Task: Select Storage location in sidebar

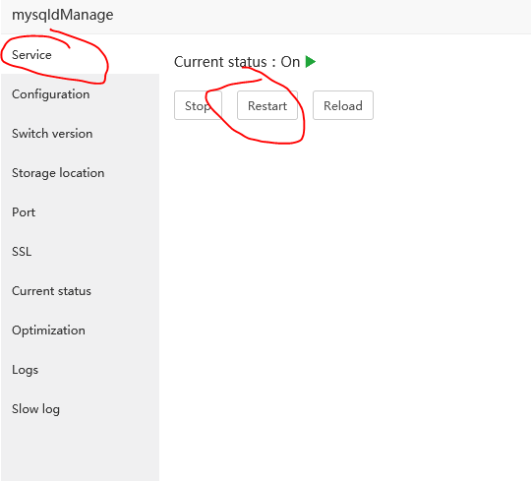Action: coord(80,173)
